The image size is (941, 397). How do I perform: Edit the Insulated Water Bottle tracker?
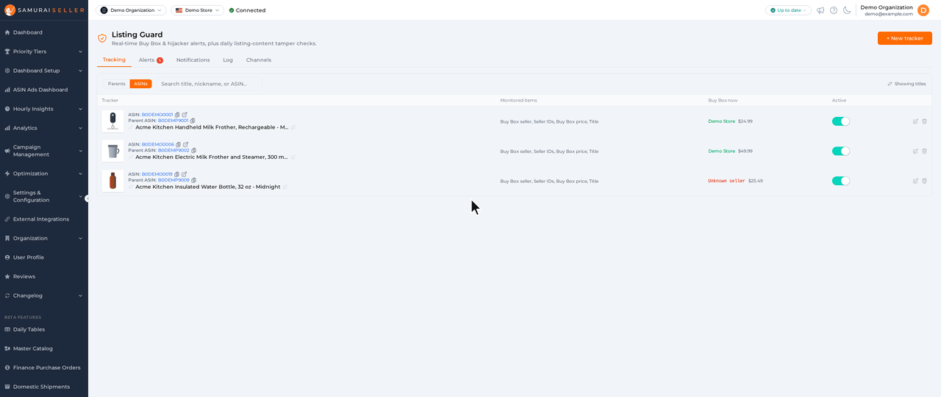915,181
